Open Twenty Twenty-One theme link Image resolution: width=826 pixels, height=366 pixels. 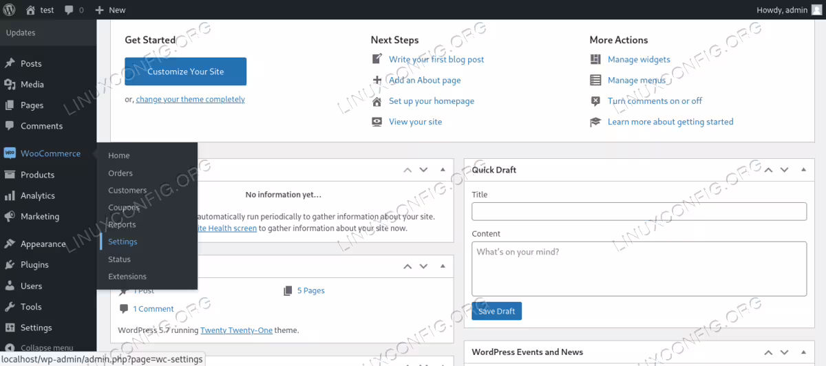236,330
